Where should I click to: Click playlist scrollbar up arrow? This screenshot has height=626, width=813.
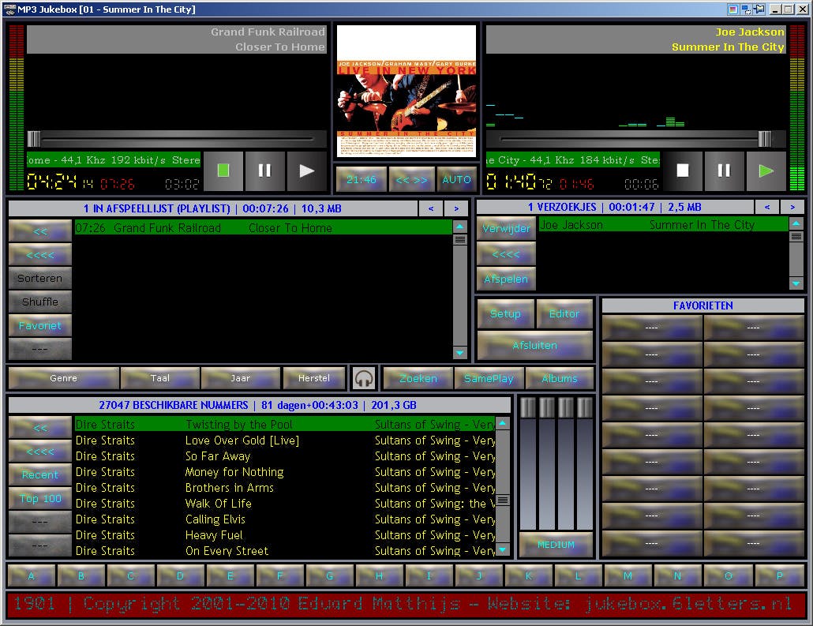(x=460, y=227)
